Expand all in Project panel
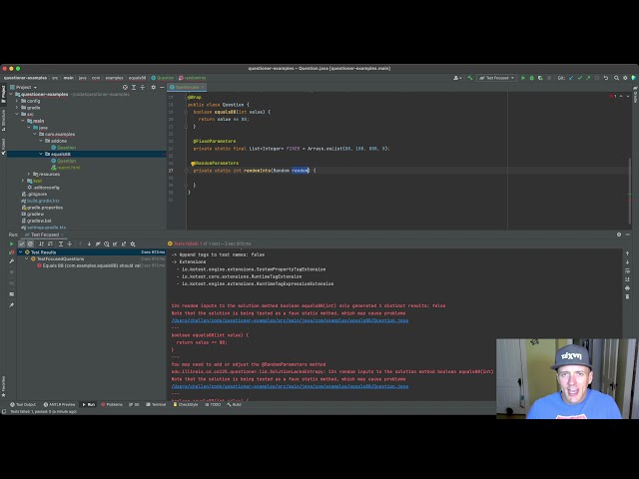Image resolution: width=639 pixels, height=479 pixels. pos(134,87)
